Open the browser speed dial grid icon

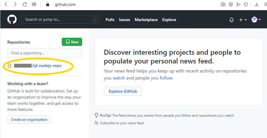click(34, 4)
